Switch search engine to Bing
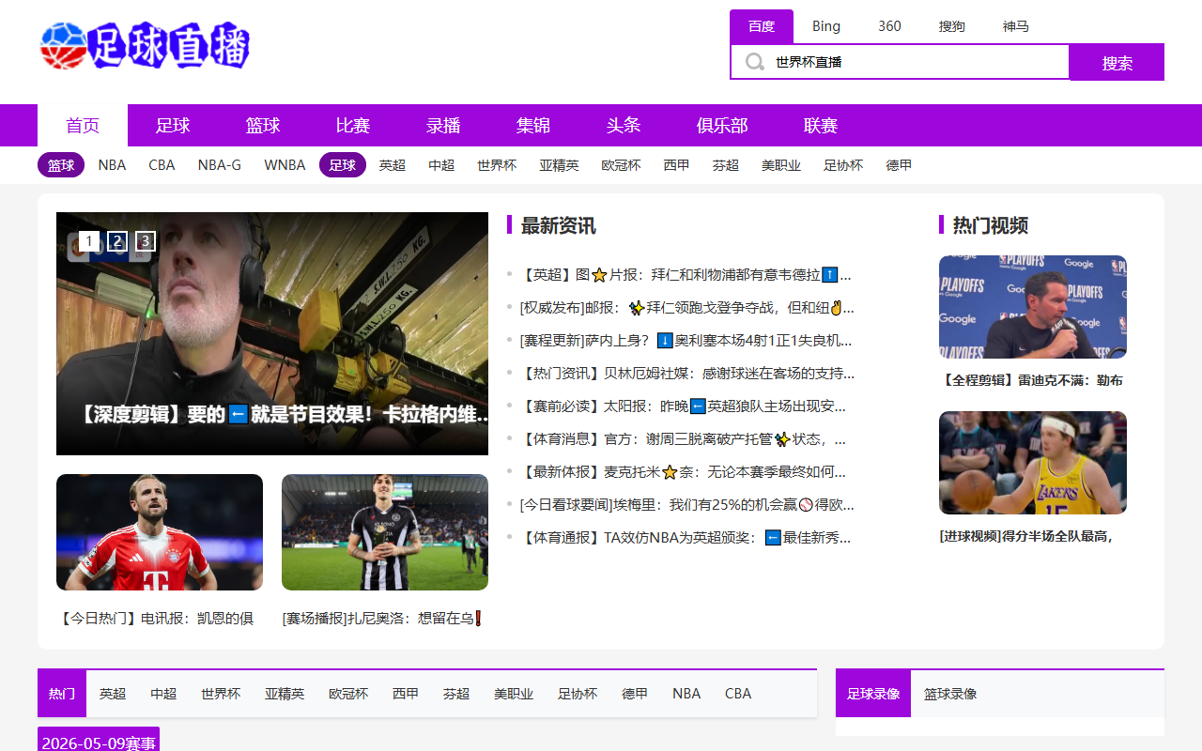Viewport: 1202px width, 751px height. (826, 26)
